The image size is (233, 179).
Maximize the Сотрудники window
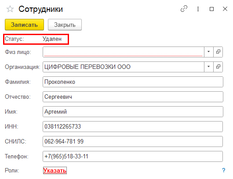tap(211, 9)
